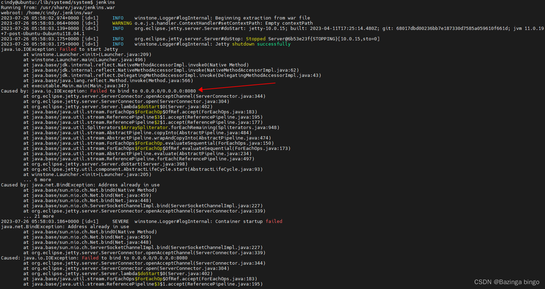Image resolution: width=545 pixels, height=289 pixels.
Task: Click the 'ForEachOps.java:173' stack frame
Action: click(x=157, y=148)
